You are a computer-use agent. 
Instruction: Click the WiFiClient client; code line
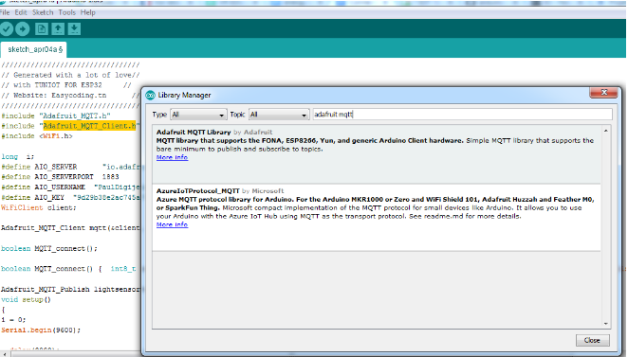[39, 208]
